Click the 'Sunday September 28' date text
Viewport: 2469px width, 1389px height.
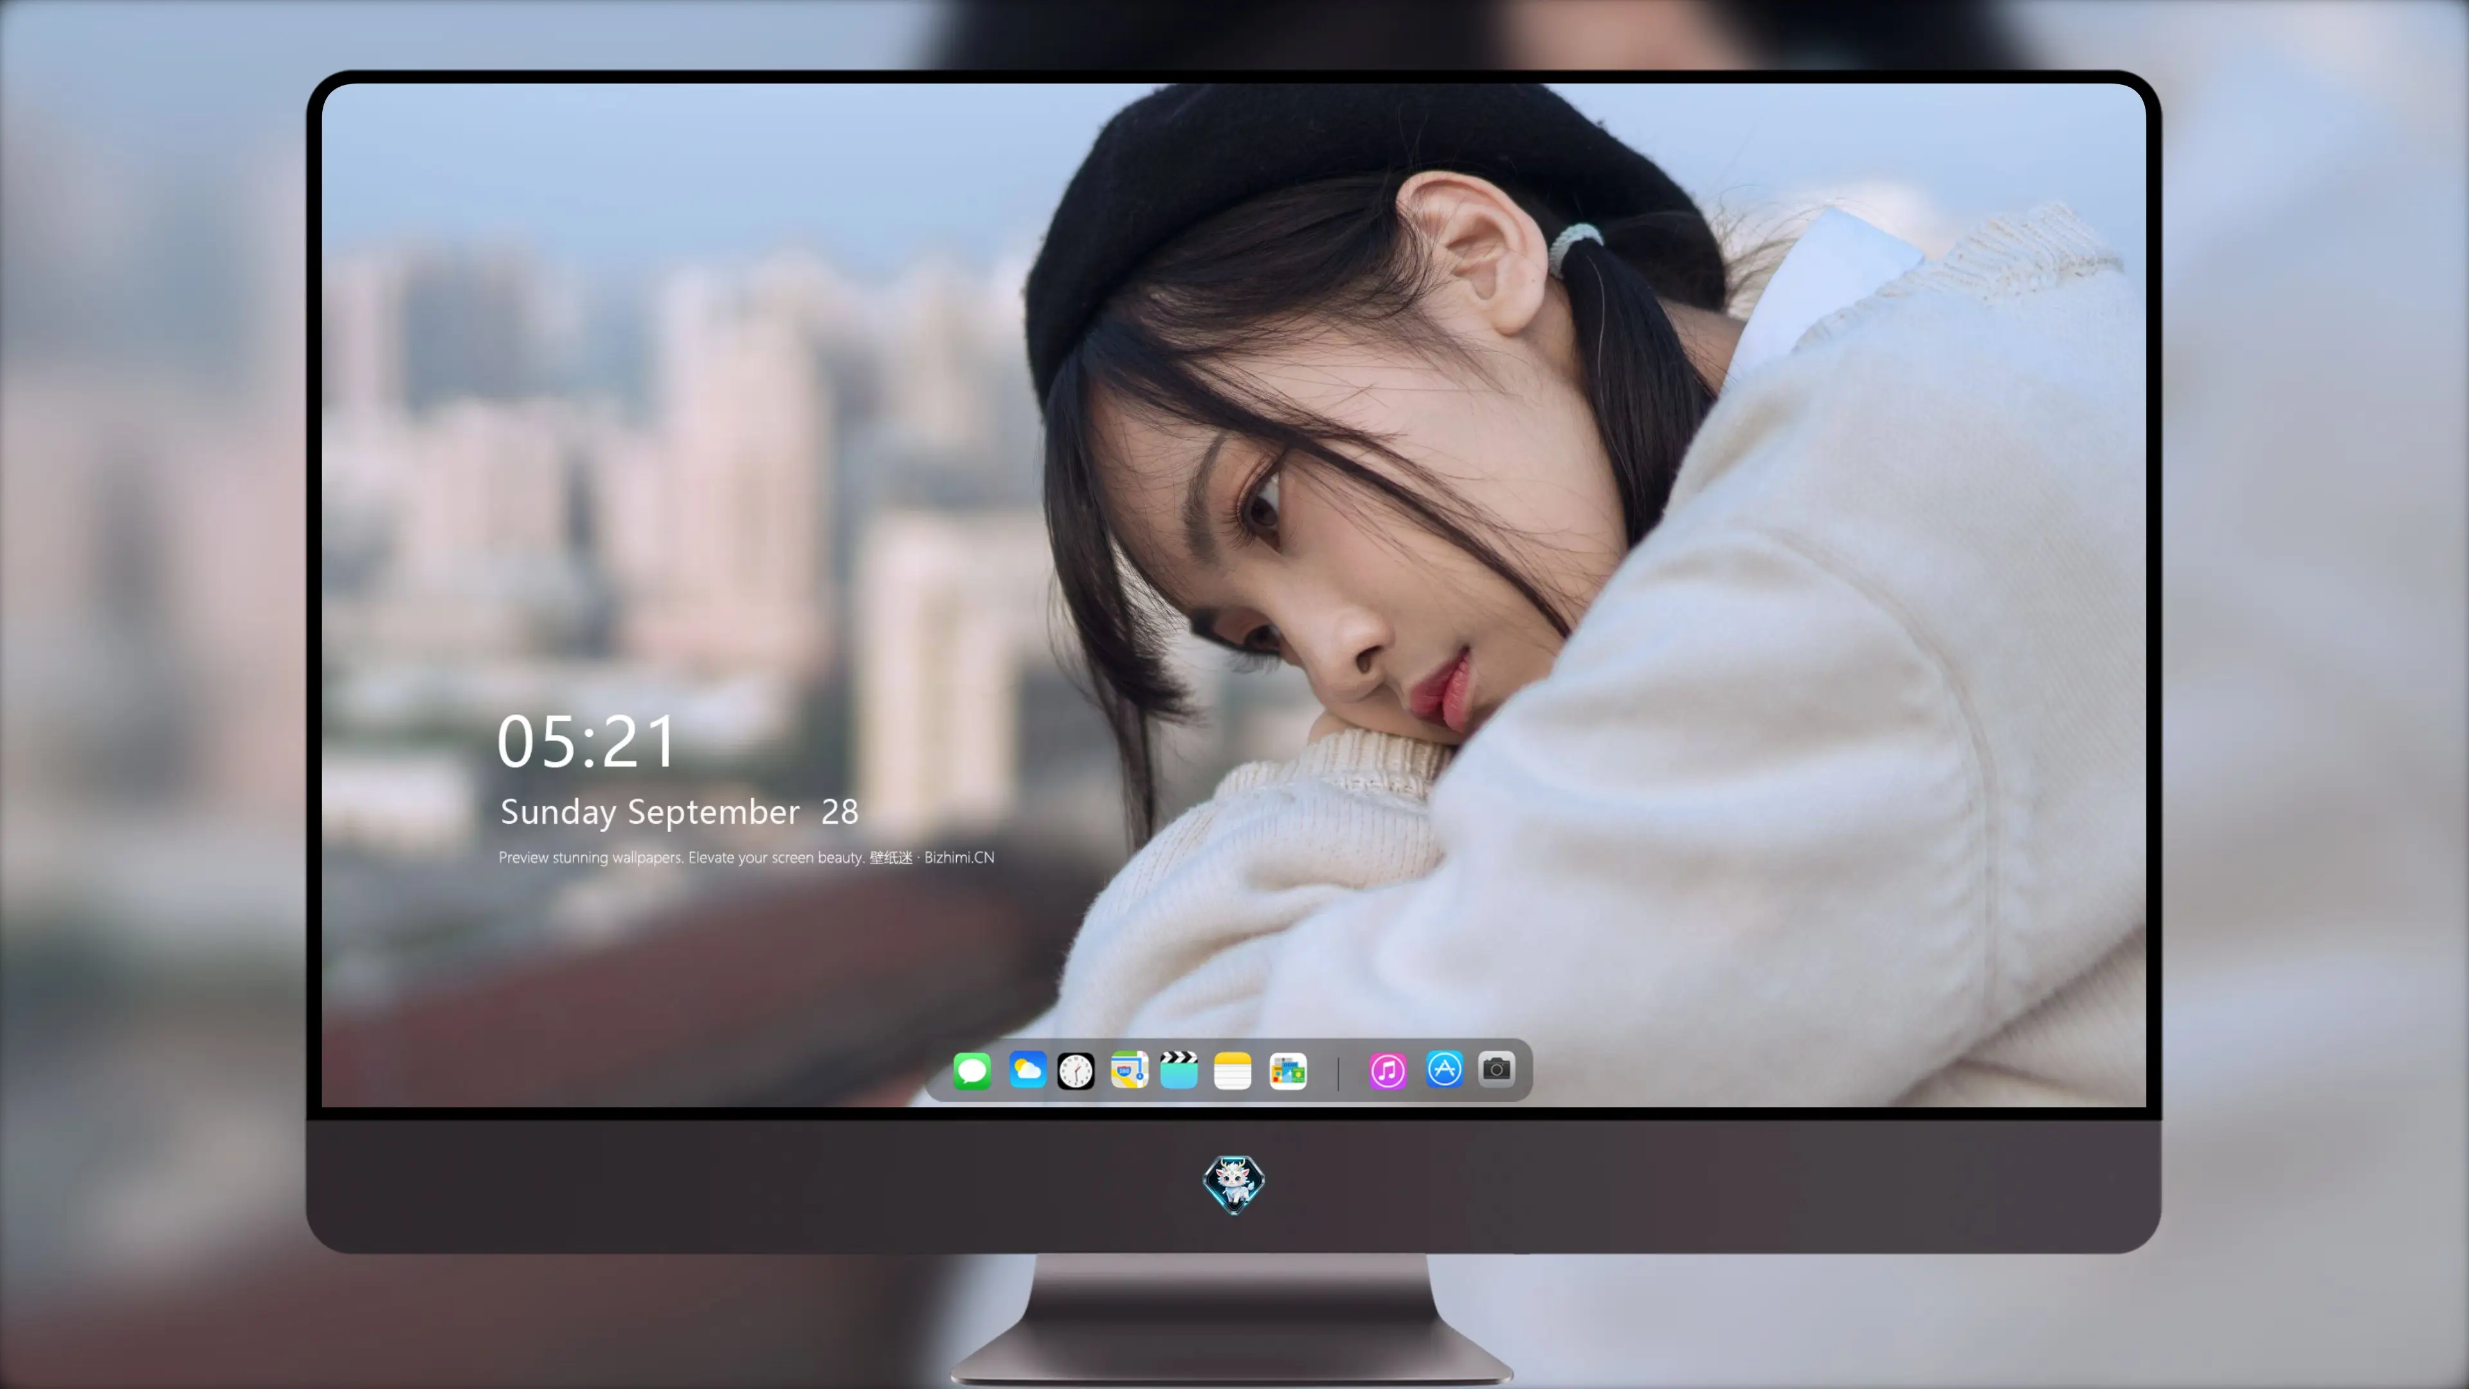pyautogui.click(x=680, y=812)
